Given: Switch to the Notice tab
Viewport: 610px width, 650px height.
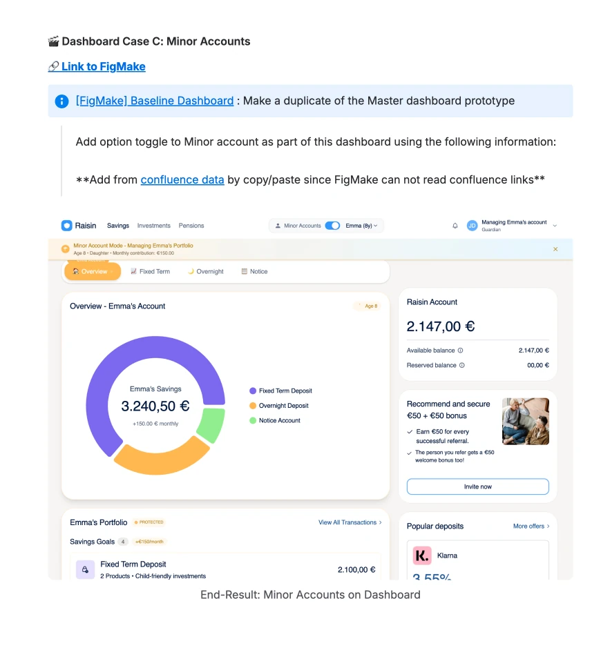Looking at the screenshot, I should (254, 272).
